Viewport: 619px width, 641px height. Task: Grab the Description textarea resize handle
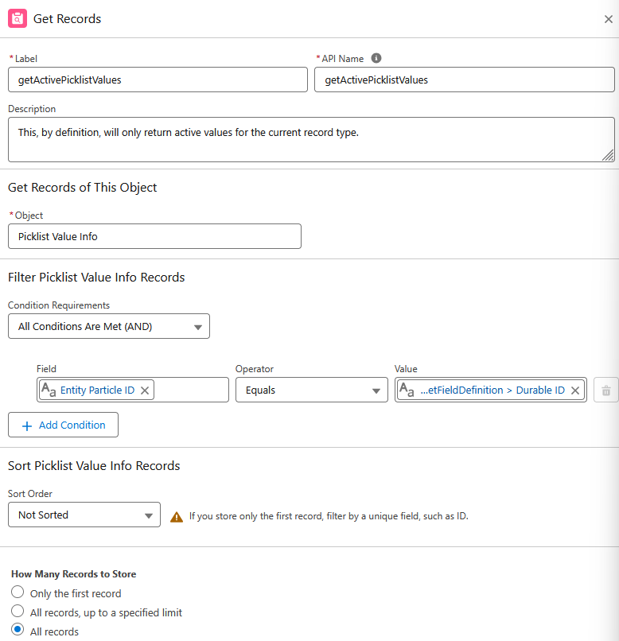pyautogui.click(x=608, y=155)
